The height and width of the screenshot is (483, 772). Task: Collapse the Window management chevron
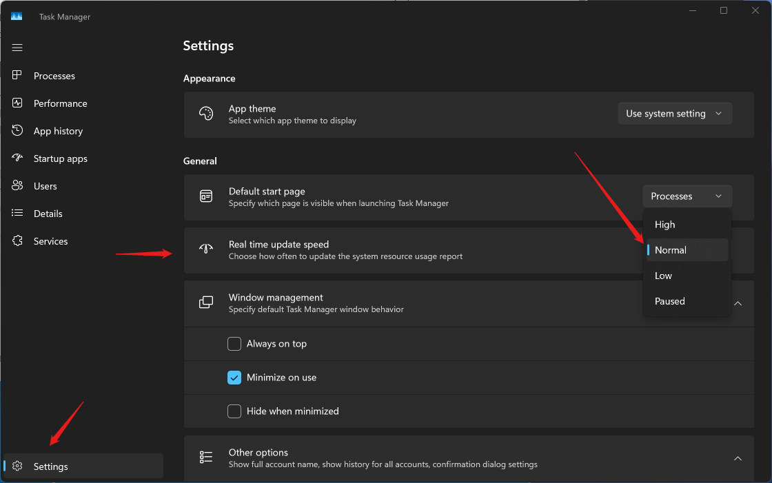click(x=738, y=303)
